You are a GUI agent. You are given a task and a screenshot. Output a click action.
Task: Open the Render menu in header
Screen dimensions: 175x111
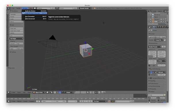pos(18,8)
